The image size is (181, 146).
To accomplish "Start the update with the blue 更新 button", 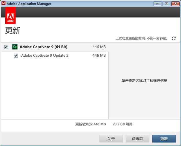I will [x=164, y=139].
